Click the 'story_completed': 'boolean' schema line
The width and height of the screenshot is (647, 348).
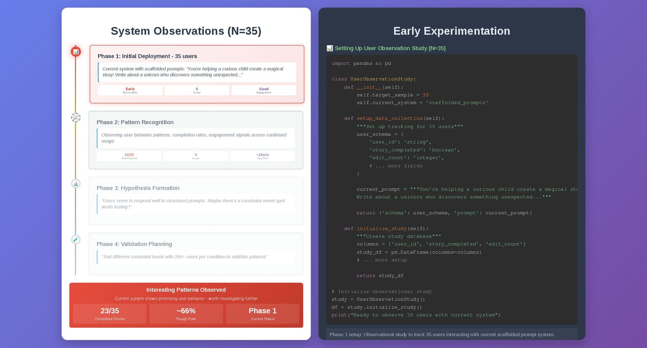(414, 150)
